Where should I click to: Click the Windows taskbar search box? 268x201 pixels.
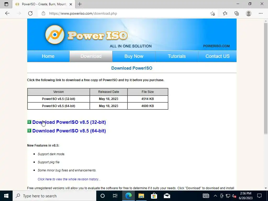pyautogui.click(x=54, y=196)
